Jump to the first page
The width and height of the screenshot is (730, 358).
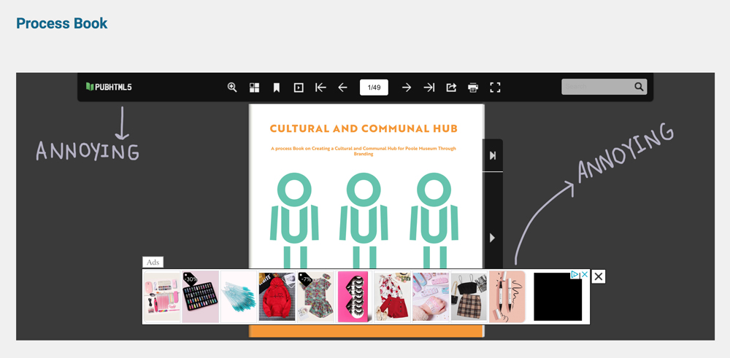click(320, 87)
